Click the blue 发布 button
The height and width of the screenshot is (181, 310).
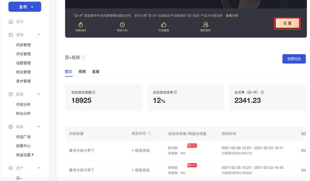[x=25, y=7]
